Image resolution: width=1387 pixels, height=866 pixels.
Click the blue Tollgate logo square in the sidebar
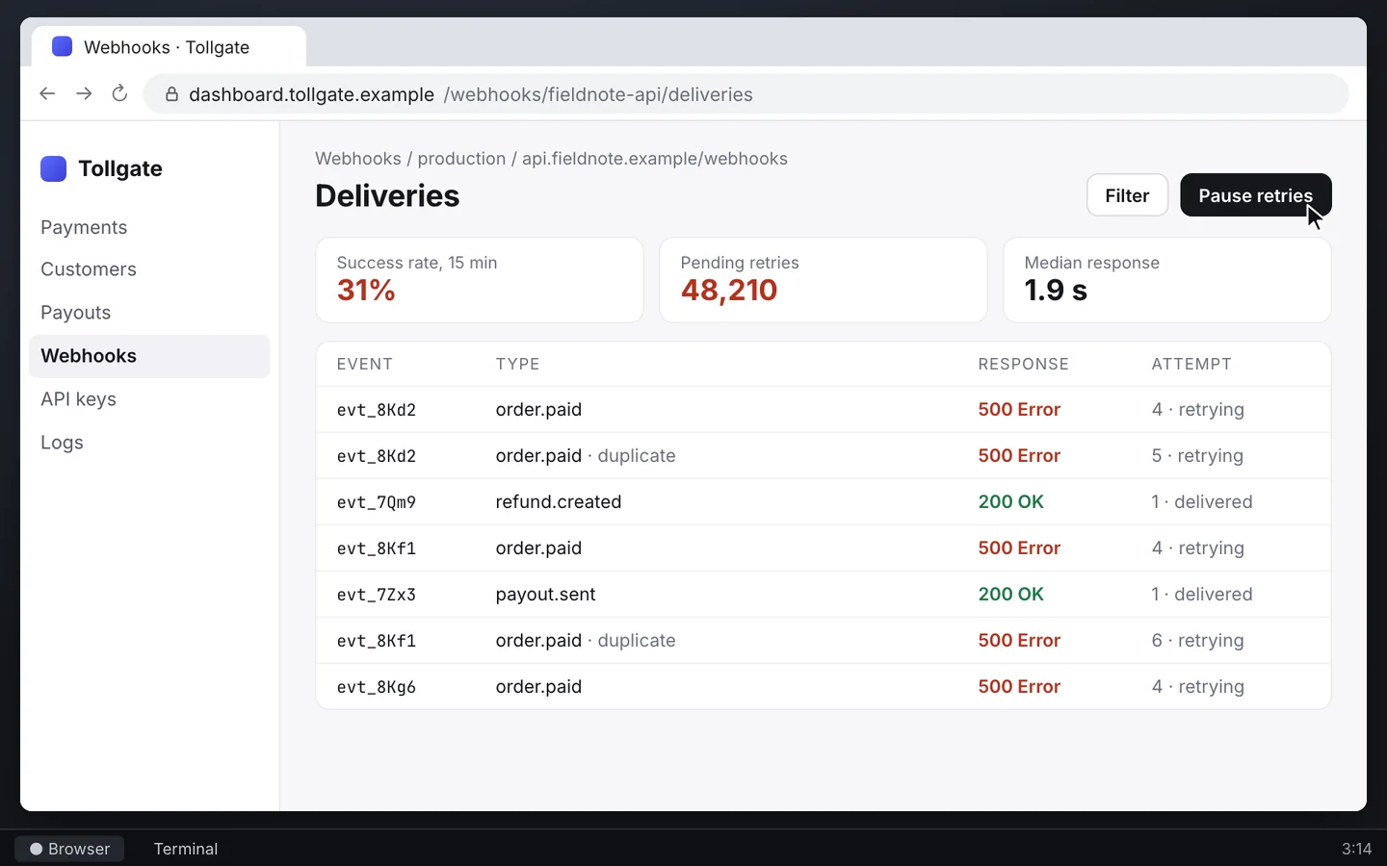[x=53, y=168]
